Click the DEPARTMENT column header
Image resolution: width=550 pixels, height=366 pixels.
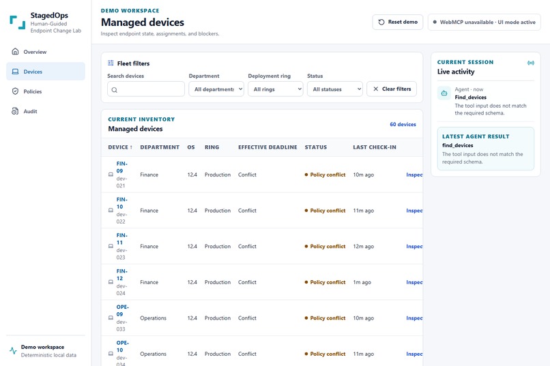[160, 147]
